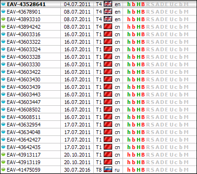Select the entry EAV-43608511
The image size is (197, 174).
24,117
